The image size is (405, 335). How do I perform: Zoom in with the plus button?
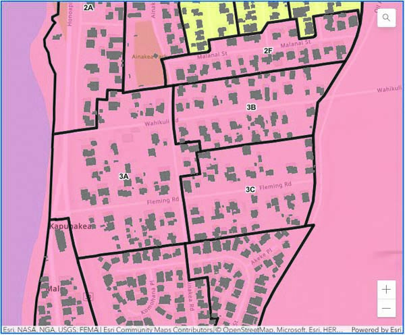(x=386, y=290)
